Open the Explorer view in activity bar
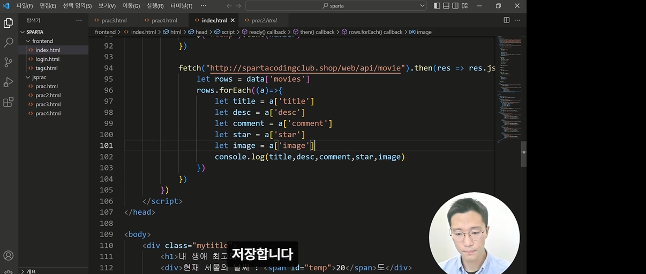The height and width of the screenshot is (274, 646). click(x=9, y=23)
